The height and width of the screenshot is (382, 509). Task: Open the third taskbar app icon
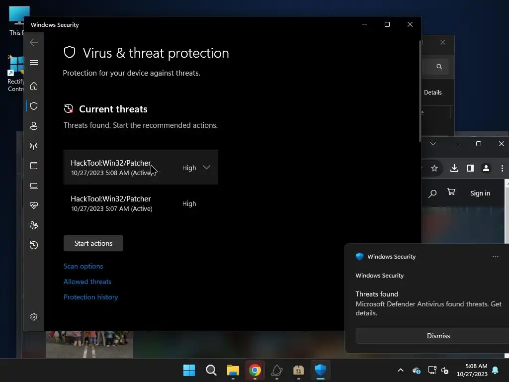pyautogui.click(x=233, y=370)
